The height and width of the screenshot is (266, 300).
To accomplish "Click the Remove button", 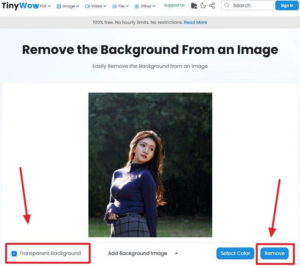I will [274, 253].
